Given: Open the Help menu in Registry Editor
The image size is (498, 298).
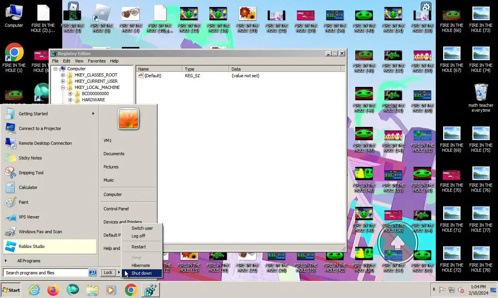Looking at the screenshot, I should pos(114,61).
